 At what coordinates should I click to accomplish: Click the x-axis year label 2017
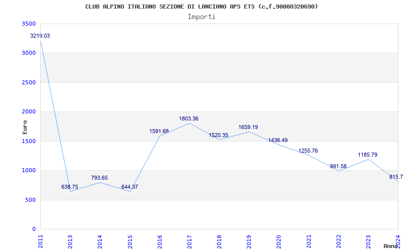point(190,242)
